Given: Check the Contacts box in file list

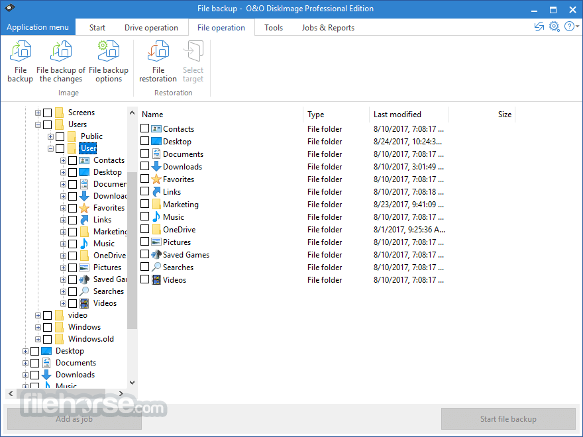Looking at the screenshot, I should tap(144, 128).
